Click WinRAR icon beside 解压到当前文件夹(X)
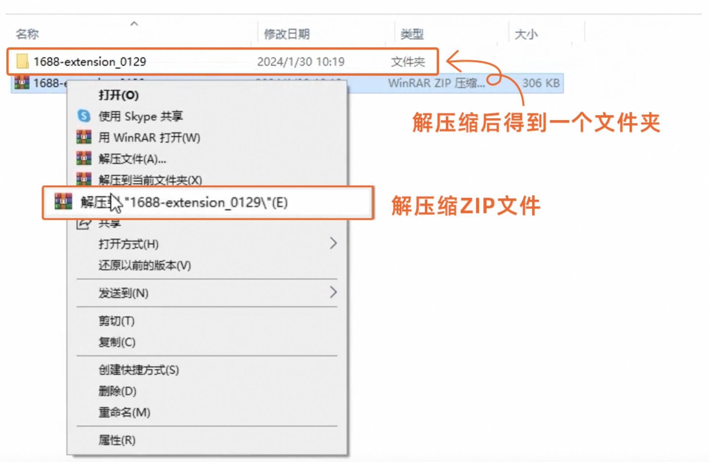 [x=84, y=179]
